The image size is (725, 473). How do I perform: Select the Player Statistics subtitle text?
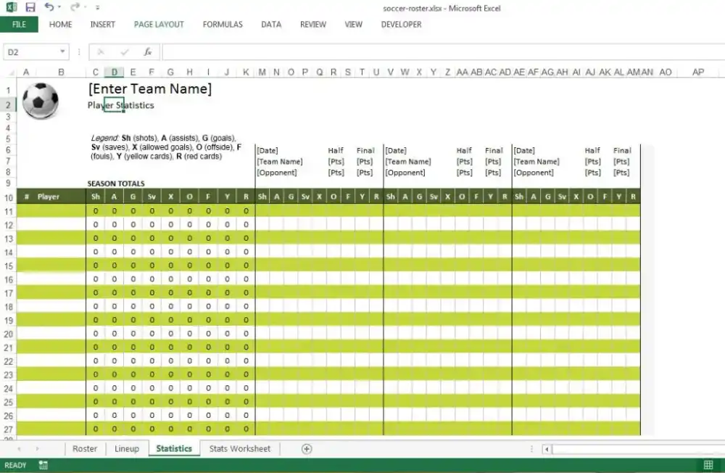pos(120,105)
